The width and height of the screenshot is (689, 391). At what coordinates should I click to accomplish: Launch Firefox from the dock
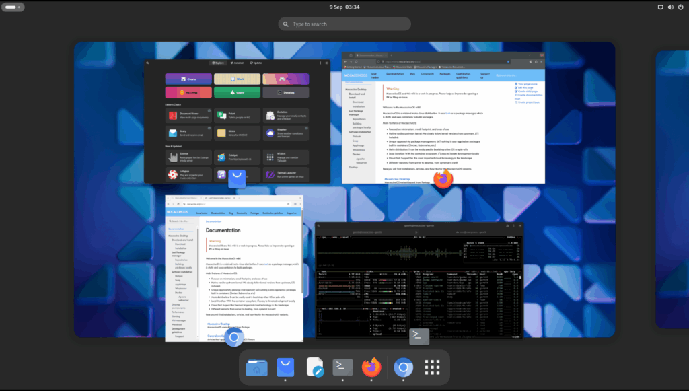(371, 367)
